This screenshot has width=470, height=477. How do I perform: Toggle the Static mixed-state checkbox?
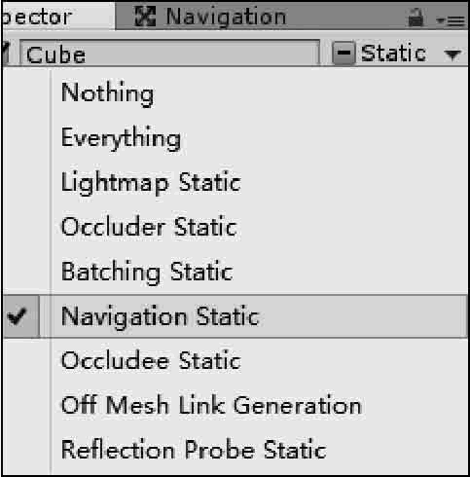(x=343, y=53)
